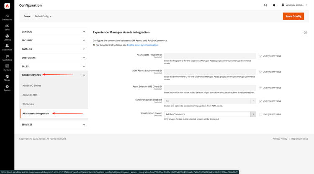Open the Marketing sidebar icon

[7, 58]
